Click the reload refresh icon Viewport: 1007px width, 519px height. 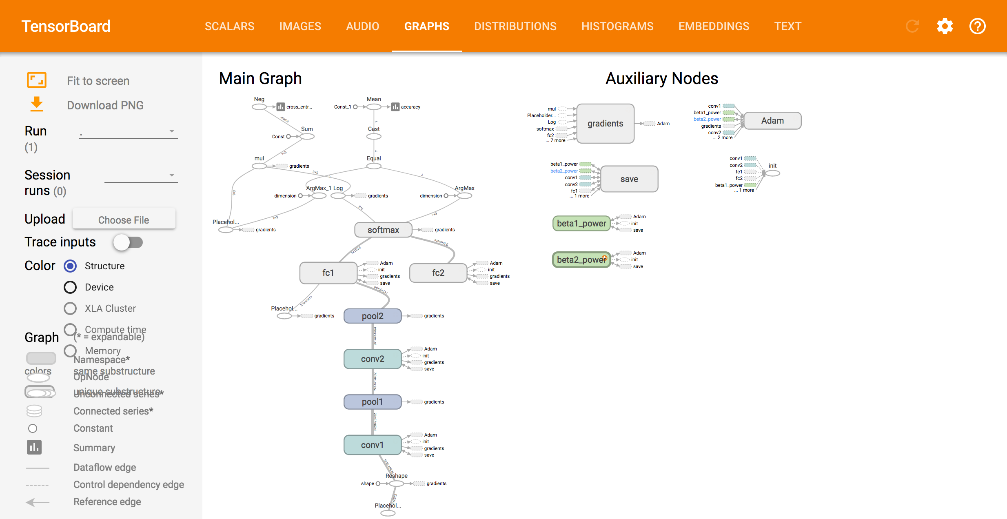click(912, 26)
